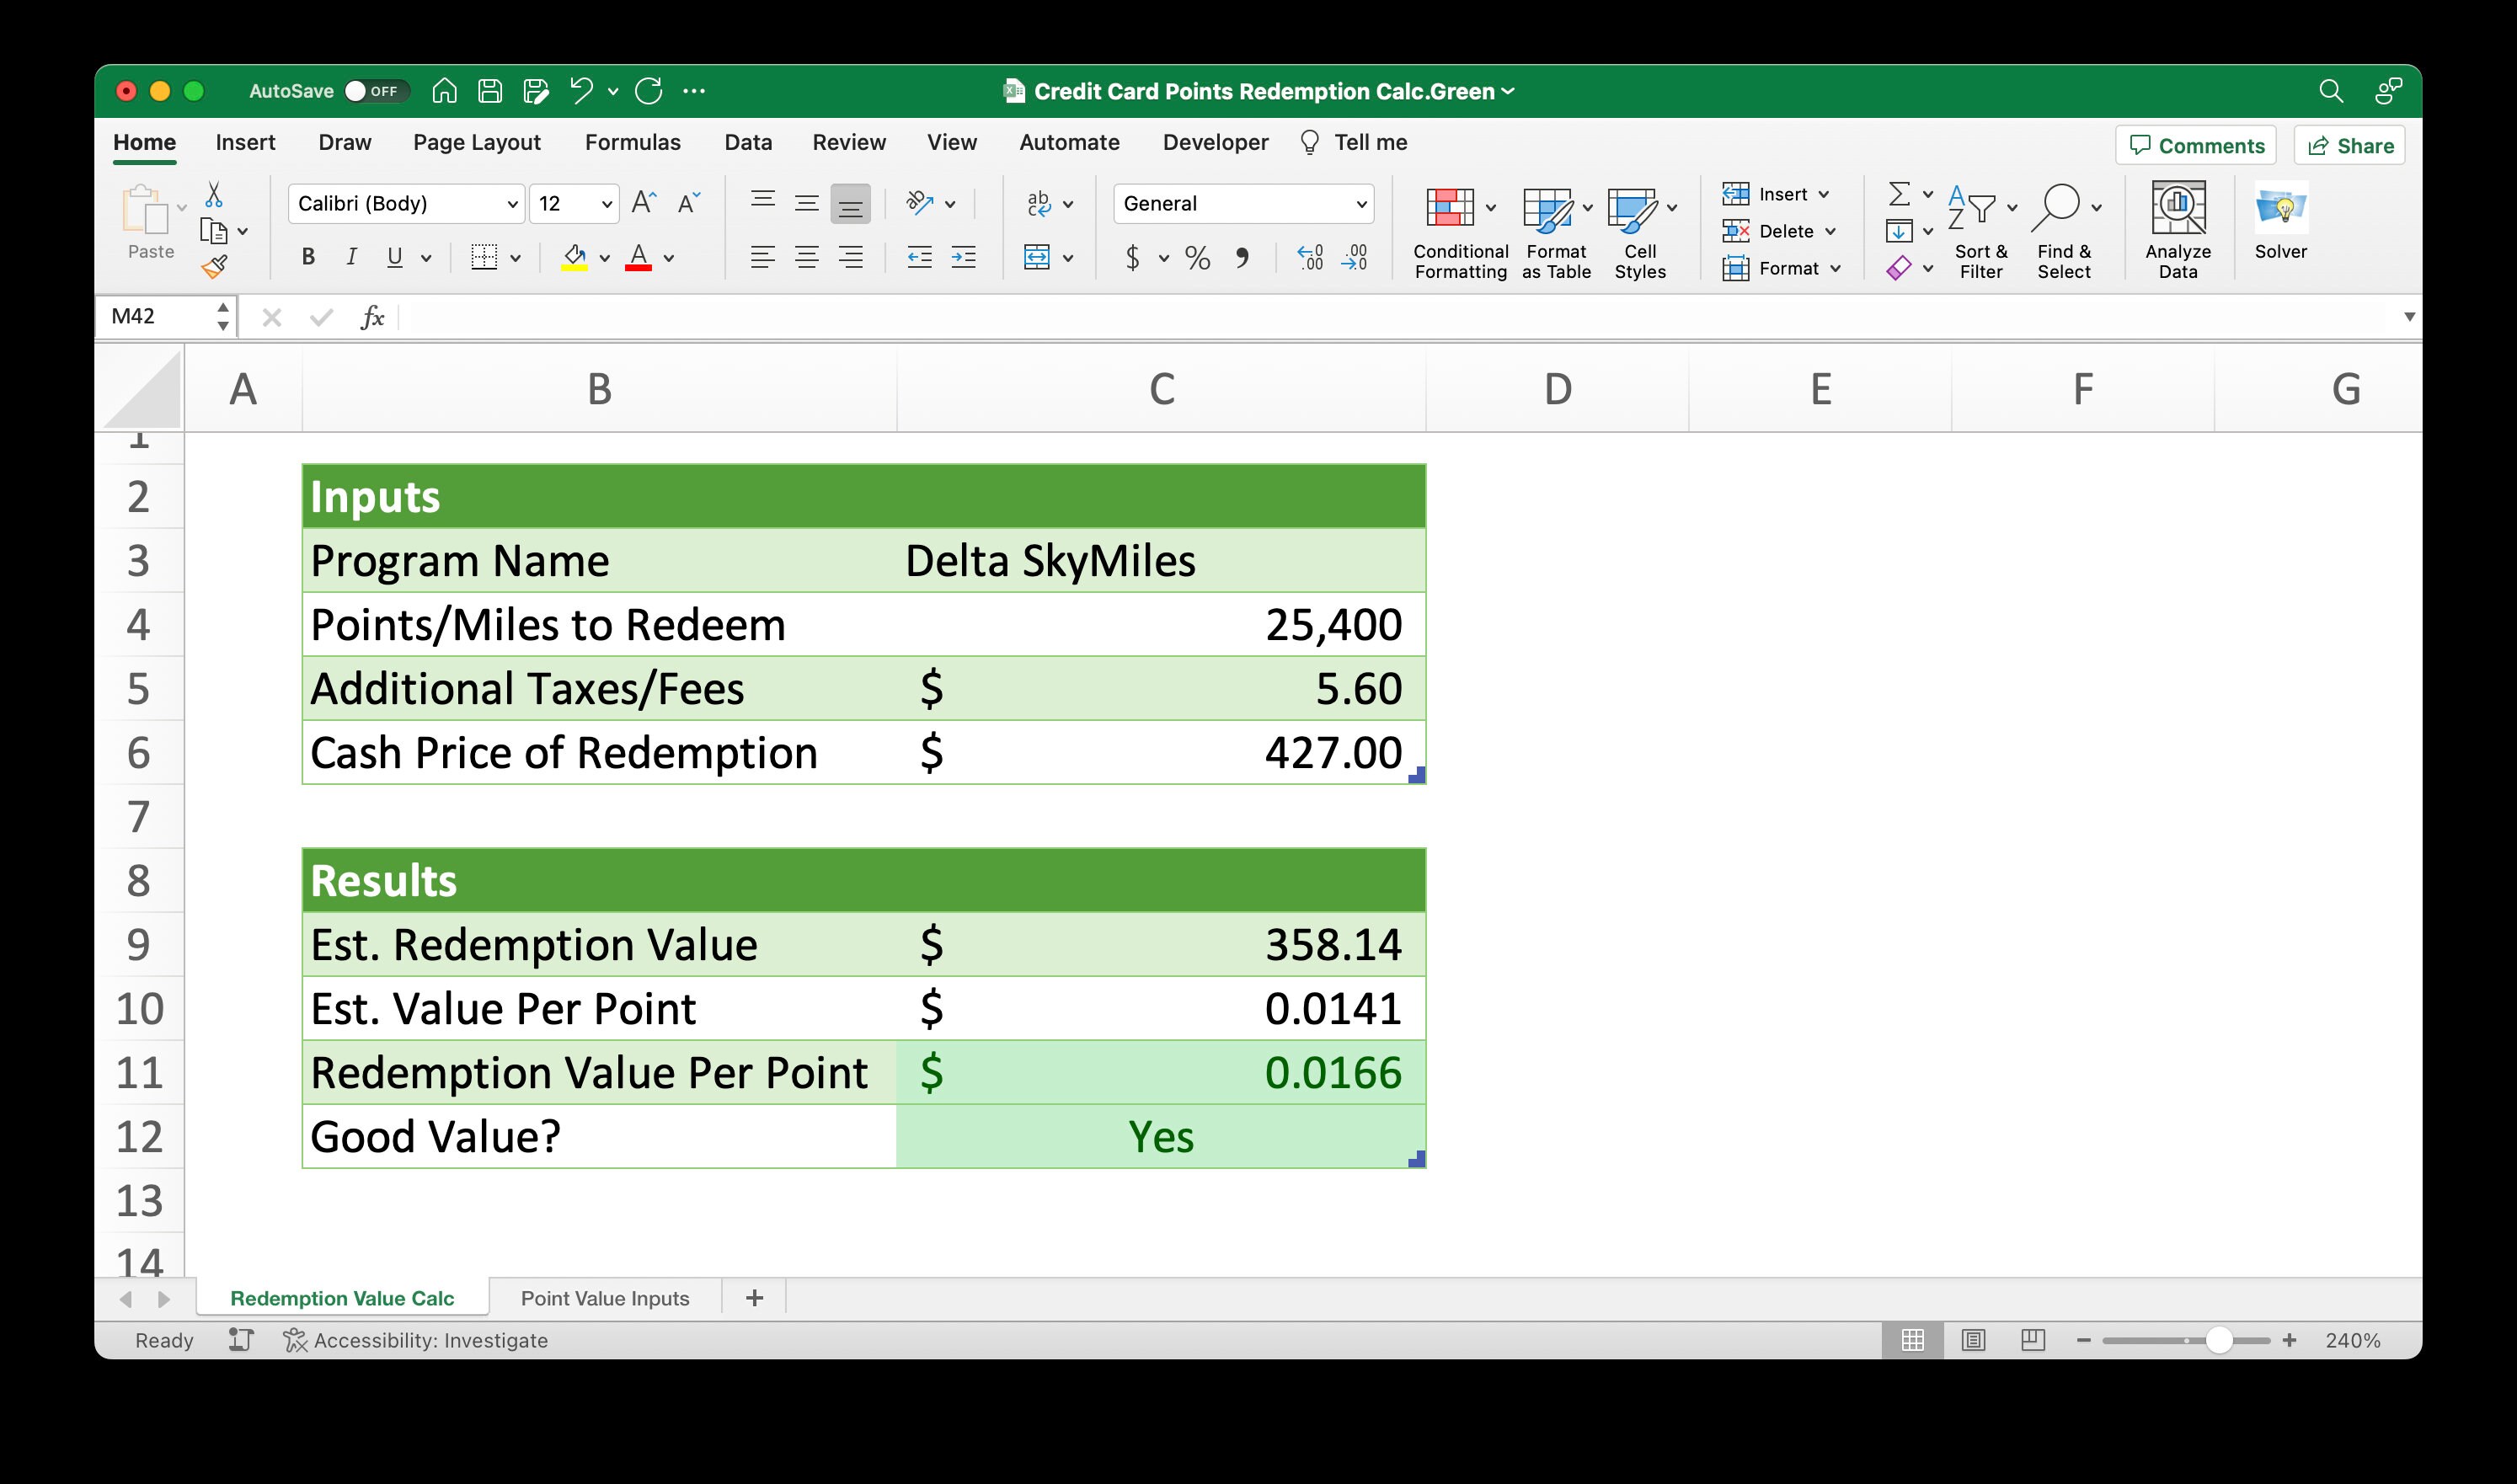Toggle bold formatting
Image resolution: width=2517 pixels, height=1484 pixels.
(308, 257)
